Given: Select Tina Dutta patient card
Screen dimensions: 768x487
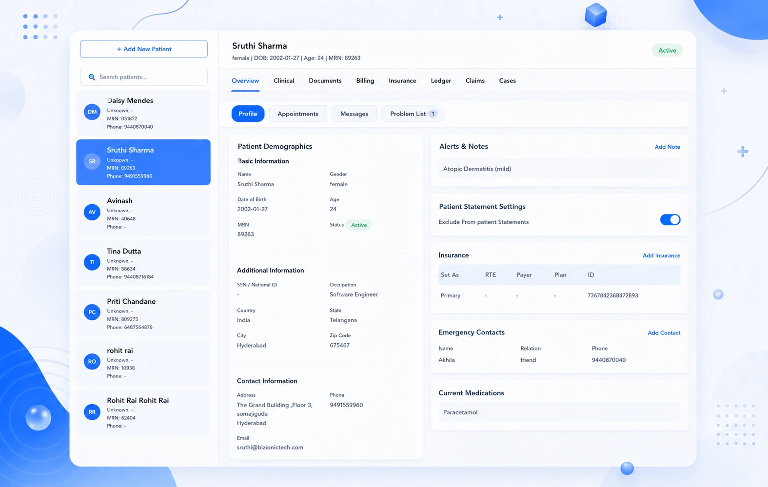Looking at the screenshot, I should pyautogui.click(x=143, y=263).
